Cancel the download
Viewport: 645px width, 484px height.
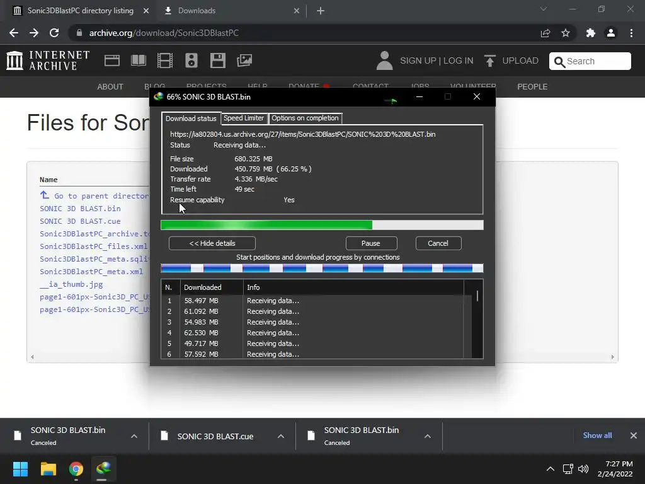coord(438,243)
